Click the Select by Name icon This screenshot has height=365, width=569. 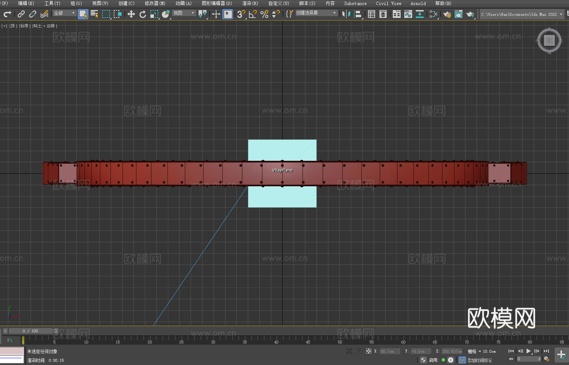(x=94, y=14)
